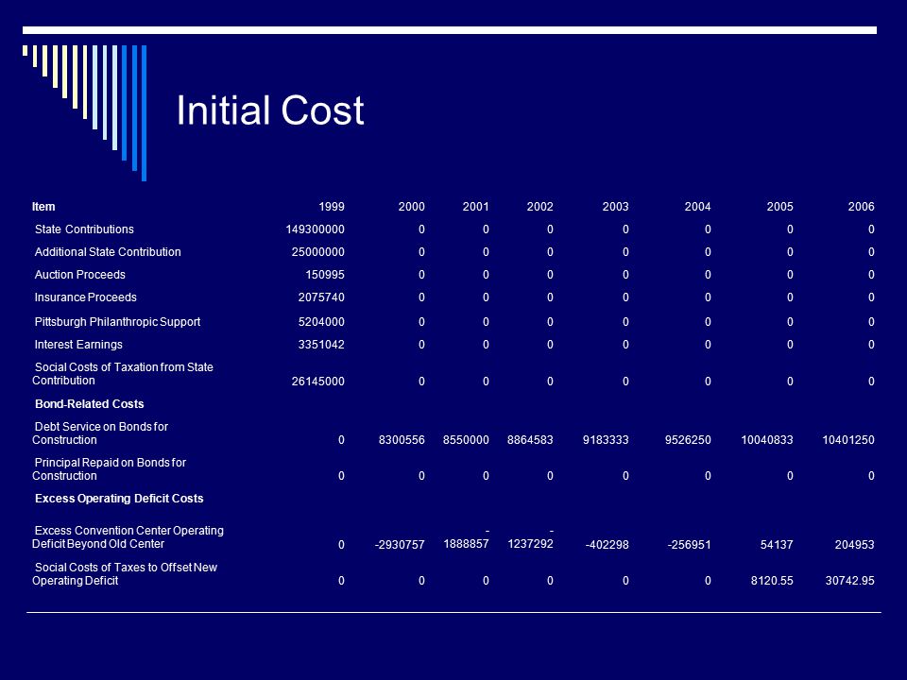Click the value 25000000
The image size is (907, 680).
coord(318,251)
